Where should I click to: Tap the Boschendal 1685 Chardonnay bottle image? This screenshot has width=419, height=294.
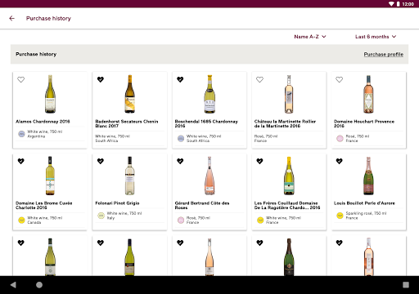click(209, 94)
